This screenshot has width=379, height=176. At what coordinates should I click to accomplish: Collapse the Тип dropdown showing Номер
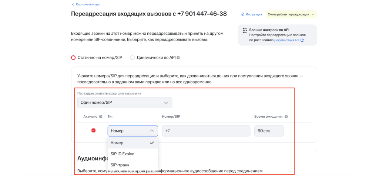pyautogui.click(x=133, y=131)
